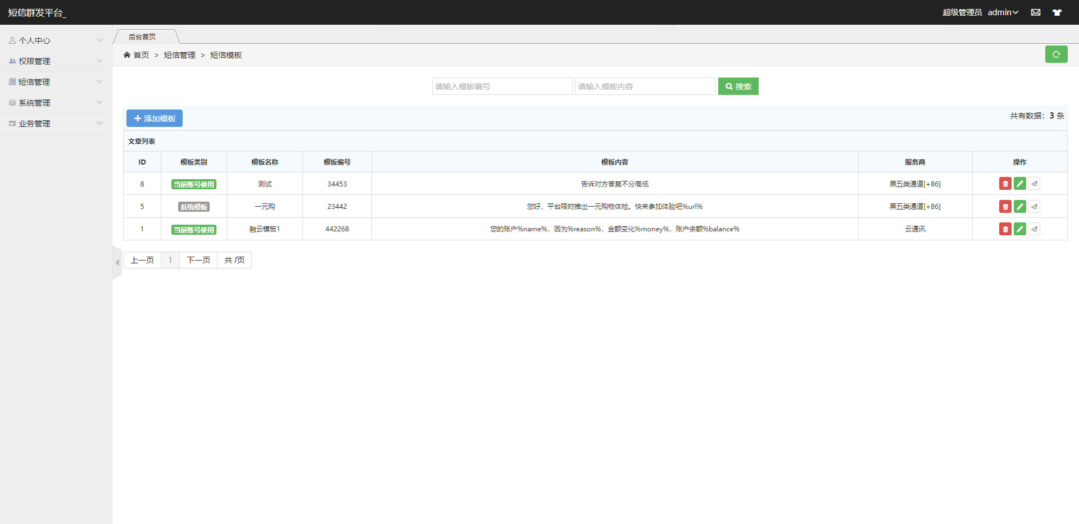Click the 系统模板 badge in row 5
This screenshot has width=1079, height=524.
pos(194,207)
